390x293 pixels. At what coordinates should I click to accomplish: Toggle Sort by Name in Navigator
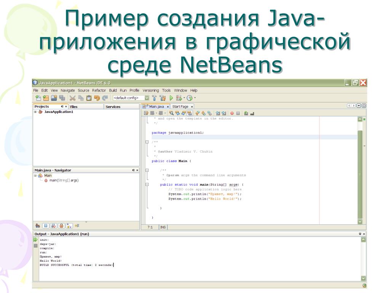point(69,226)
